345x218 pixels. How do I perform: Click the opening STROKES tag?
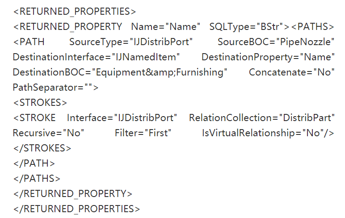tap(40, 102)
